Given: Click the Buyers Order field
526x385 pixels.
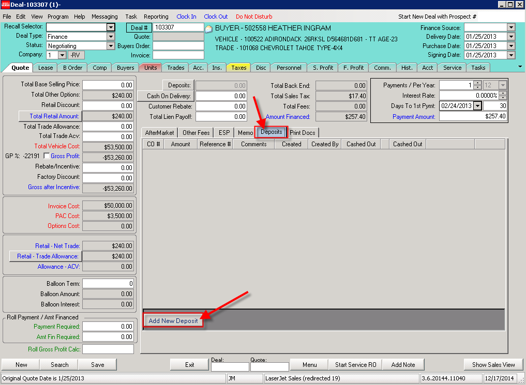Looking at the screenshot, I should coord(178,46).
